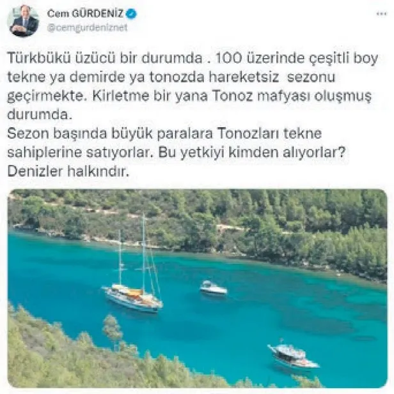394x394 pixels.
Task: Click the word durumda ending first paragraph
Action: [40, 114]
